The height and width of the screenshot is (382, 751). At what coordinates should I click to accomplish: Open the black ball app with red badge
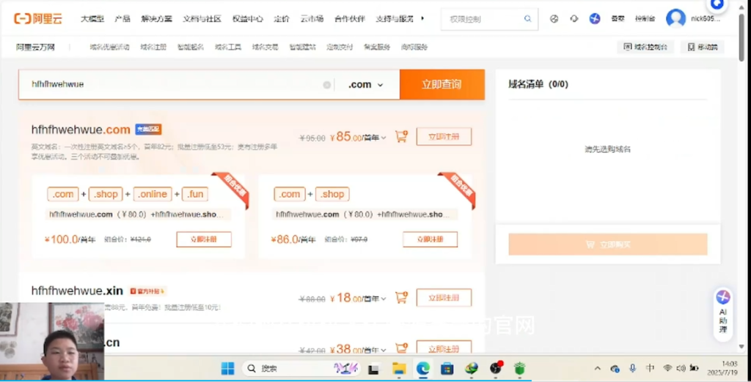point(496,368)
